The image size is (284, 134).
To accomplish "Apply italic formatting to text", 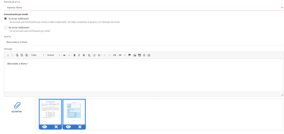I will 79,55.
